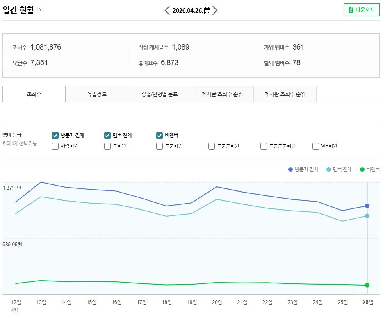Click the 조회수 value 1,081,876
This screenshot has width=383, height=315.
pos(46,47)
